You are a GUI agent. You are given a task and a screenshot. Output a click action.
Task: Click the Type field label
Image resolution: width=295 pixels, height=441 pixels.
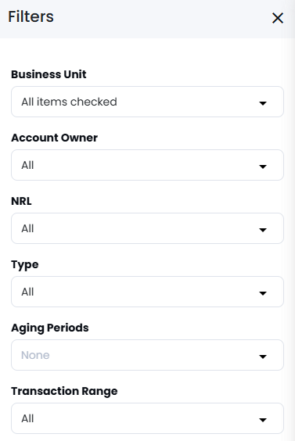[x=25, y=265]
